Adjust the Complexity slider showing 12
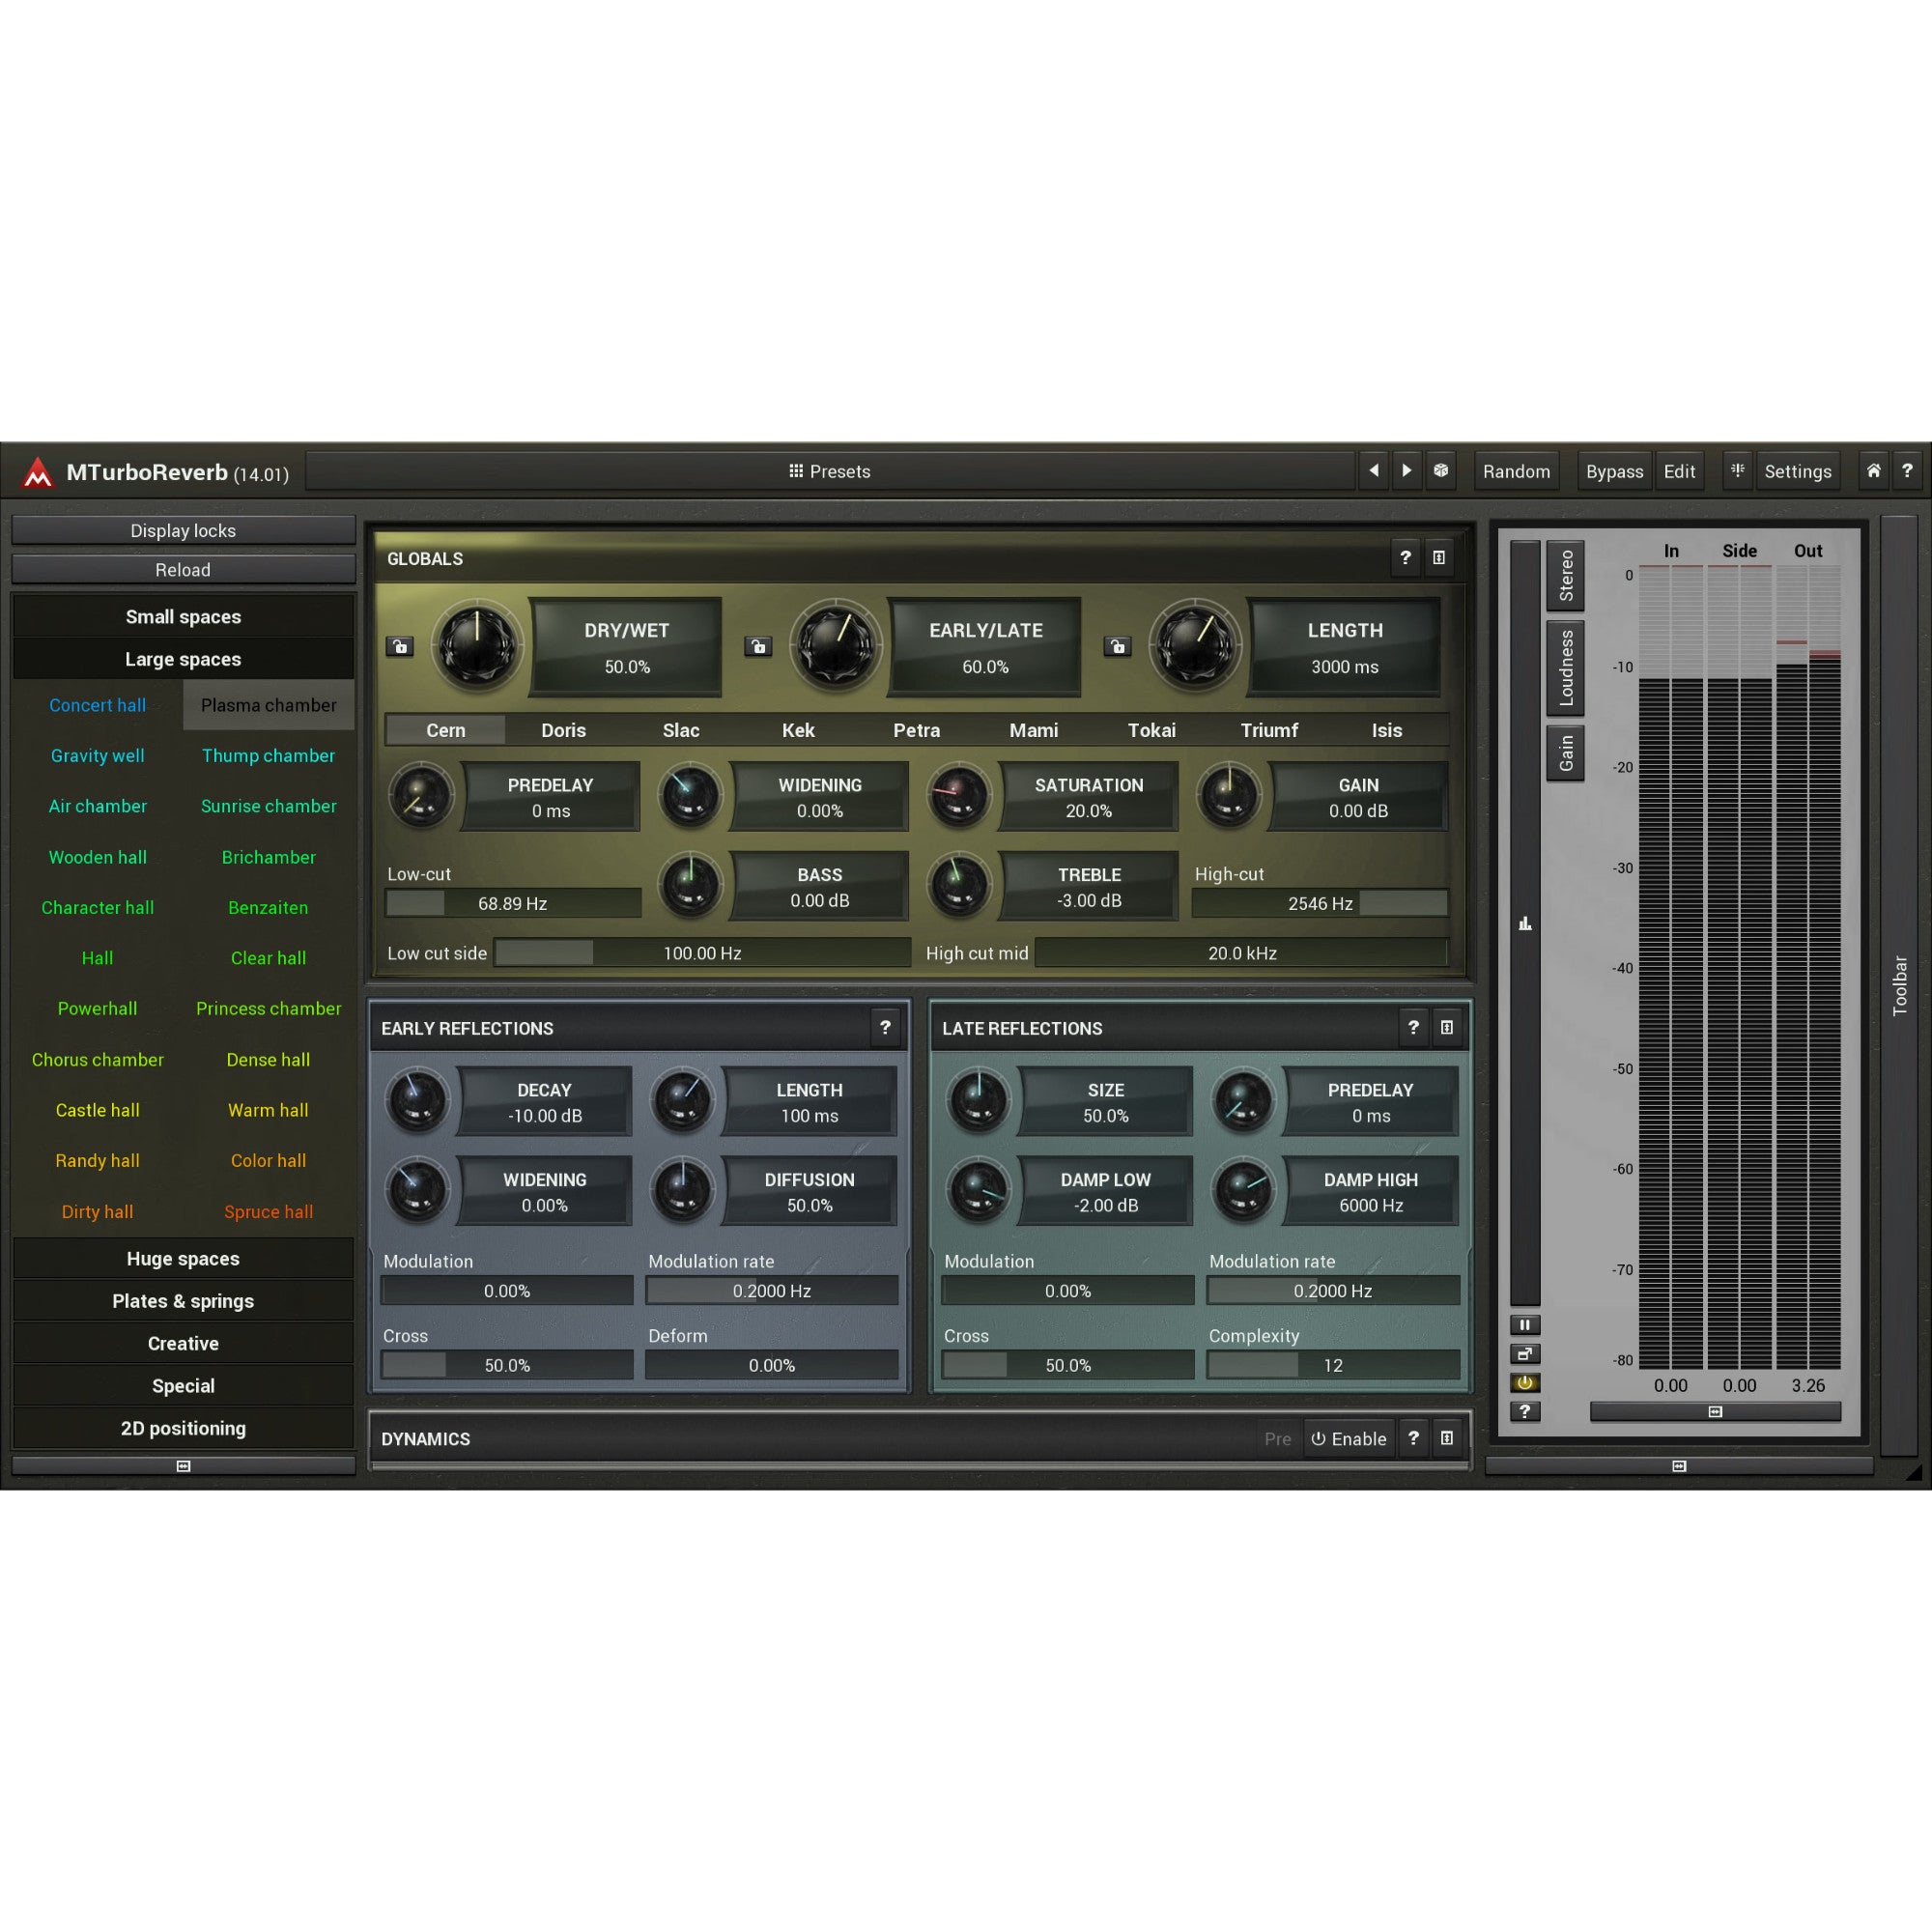The width and height of the screenshot is (1932, 1932). 1332,1365
